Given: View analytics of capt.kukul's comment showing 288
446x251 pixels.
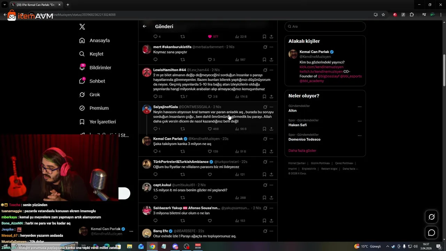Looking at the screenshot, I should pyautogui.click(x=240, y=198).
